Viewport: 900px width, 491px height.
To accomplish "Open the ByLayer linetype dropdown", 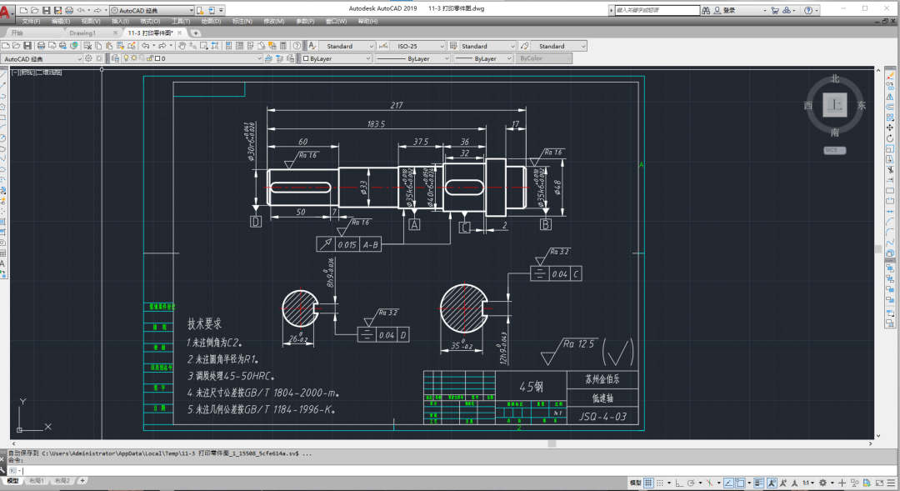I will (446, 58).
